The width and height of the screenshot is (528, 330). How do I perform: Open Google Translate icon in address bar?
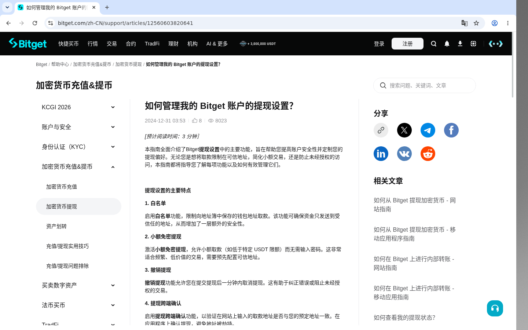(465, 23)
